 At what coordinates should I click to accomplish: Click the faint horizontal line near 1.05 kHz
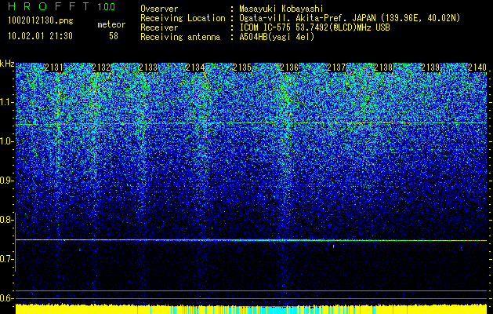pyautogui.click(x=252, y=123)
